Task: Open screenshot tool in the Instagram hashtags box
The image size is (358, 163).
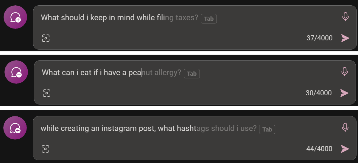Action: tap(45, 148)
